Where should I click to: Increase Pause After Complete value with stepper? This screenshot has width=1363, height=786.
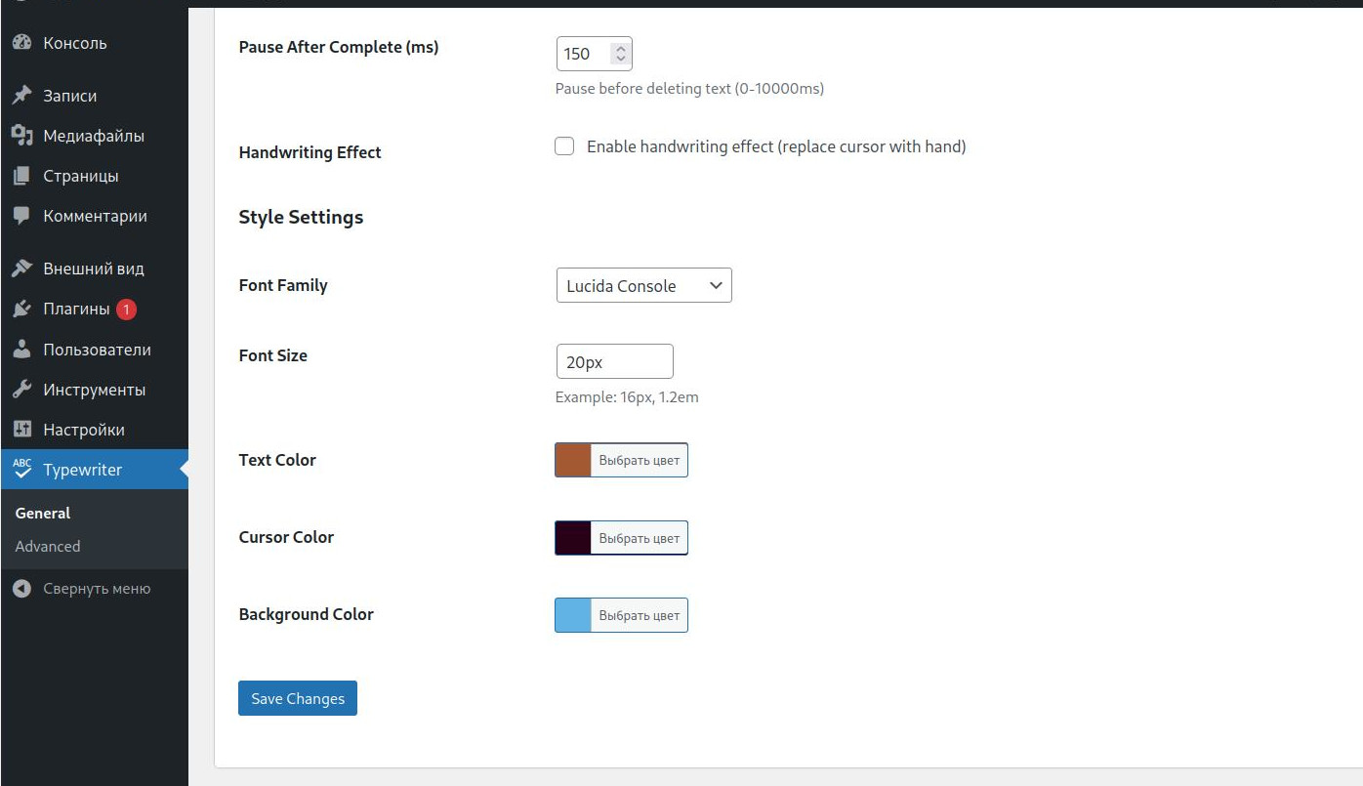621,47
